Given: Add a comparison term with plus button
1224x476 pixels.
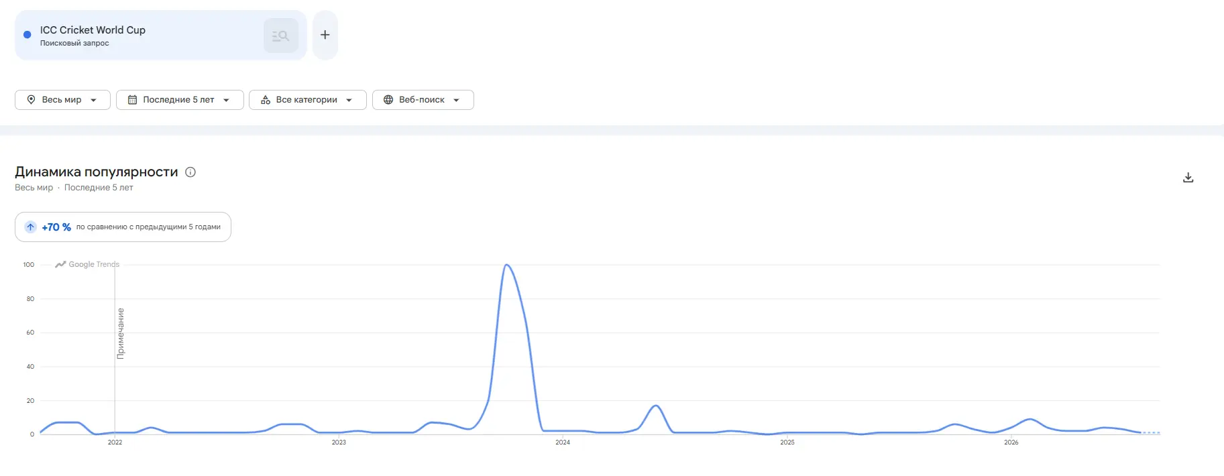Looking at the screenshot, I should [x=325, y=35].
